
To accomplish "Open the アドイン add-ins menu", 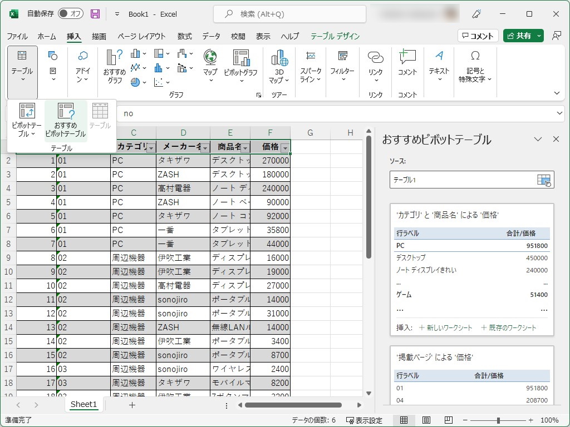I will coord(82,66).
